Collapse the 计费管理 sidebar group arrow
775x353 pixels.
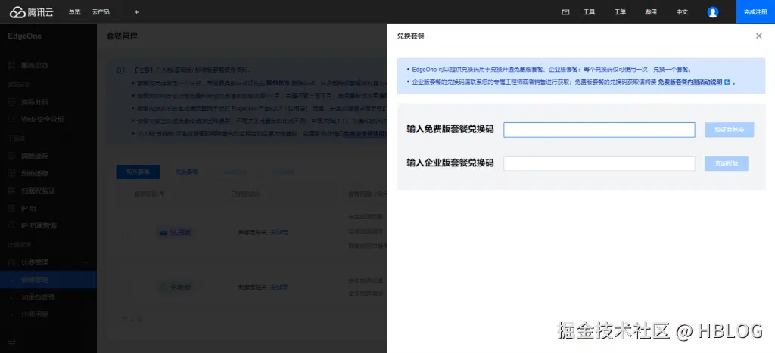point(86,262)
